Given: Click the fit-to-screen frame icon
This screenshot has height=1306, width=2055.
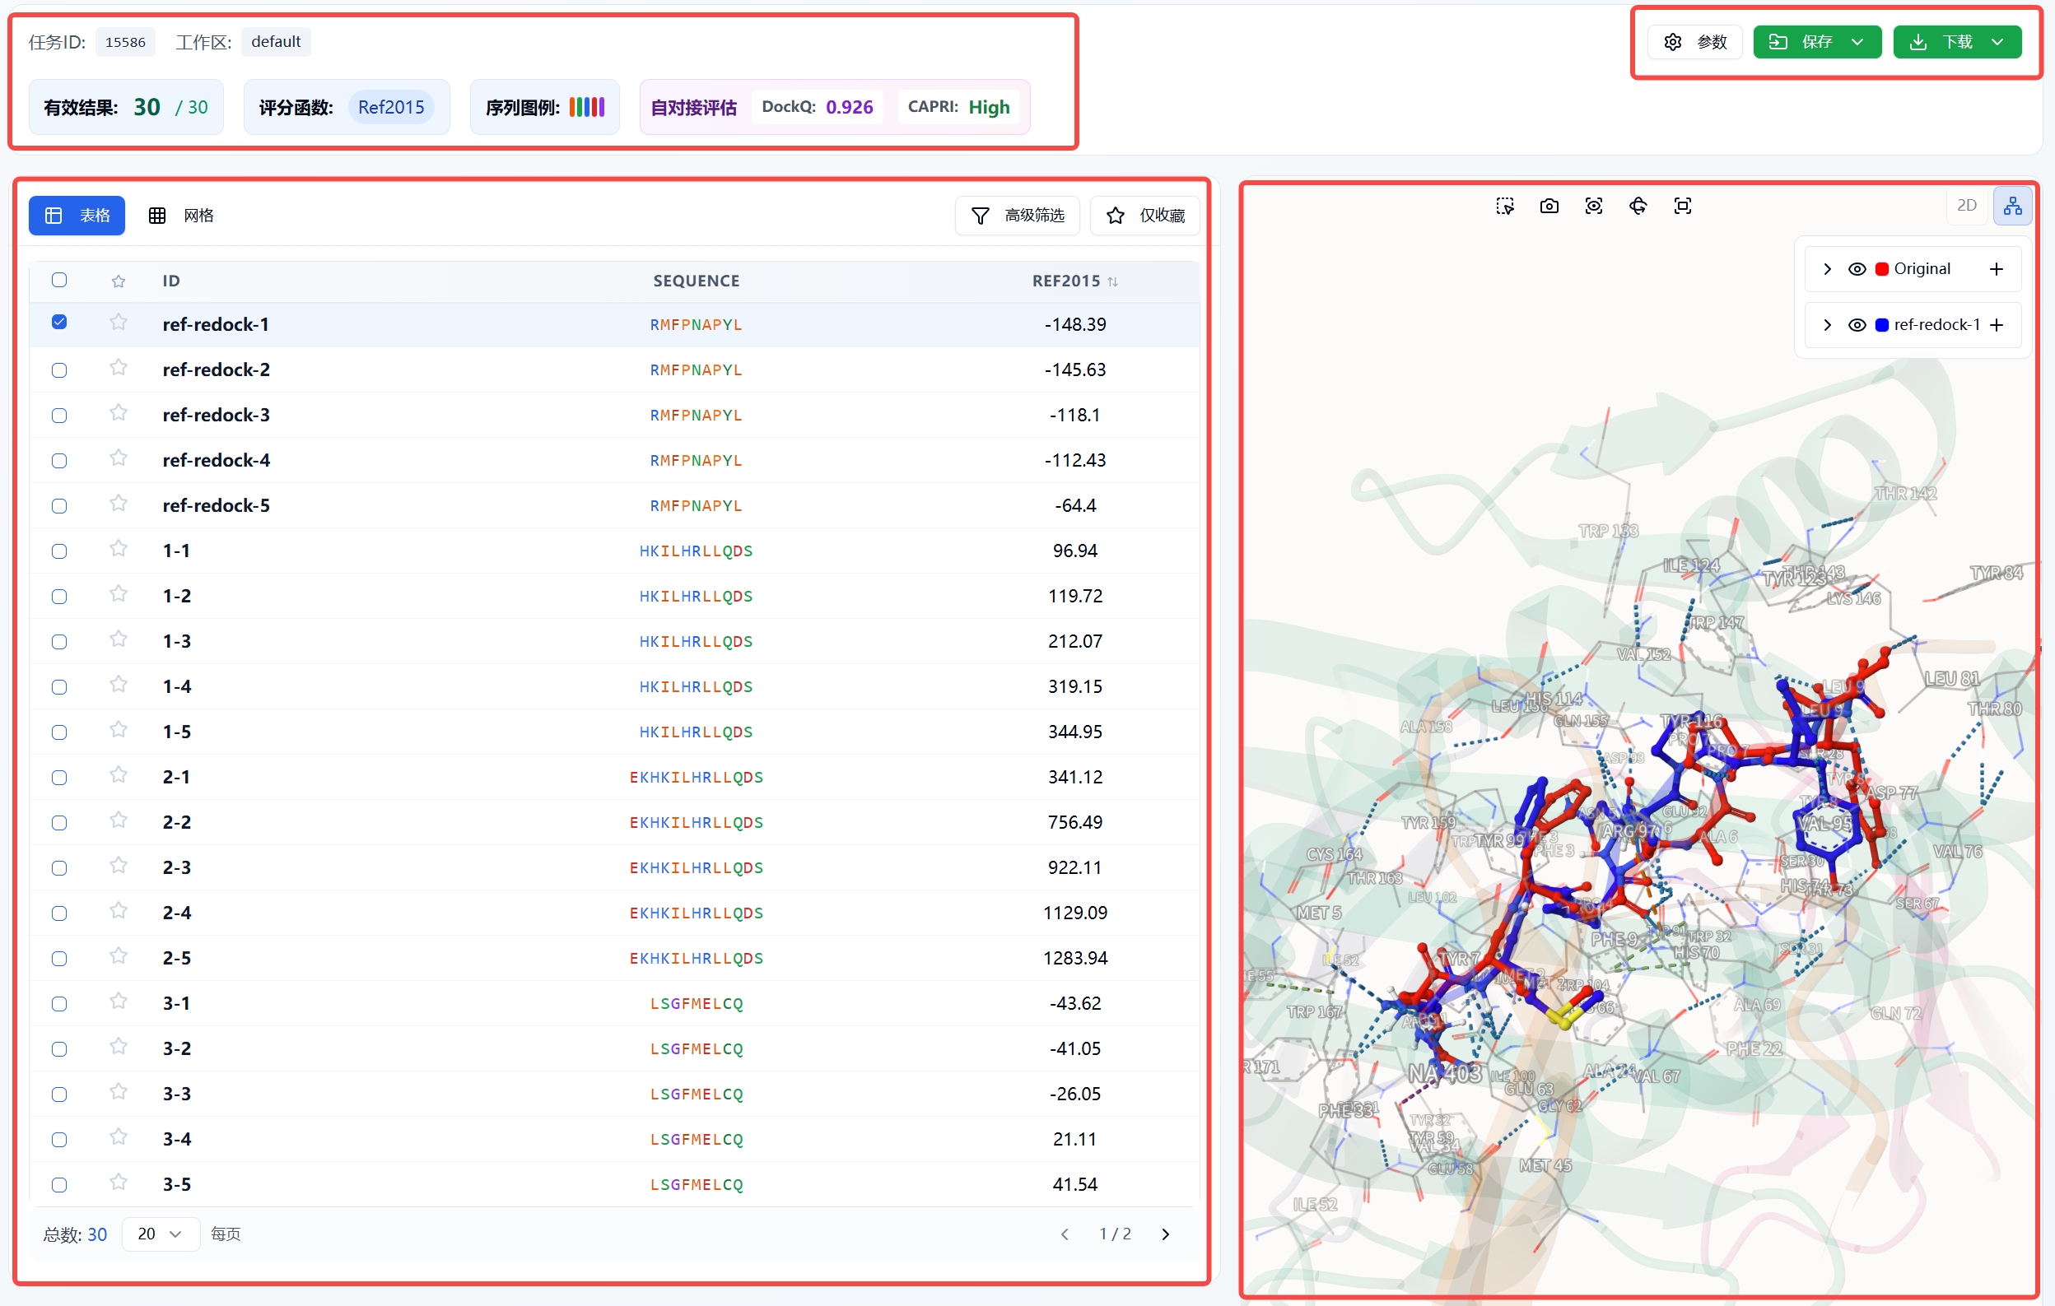Looking at the screenshot, I should pos(1682,206).
